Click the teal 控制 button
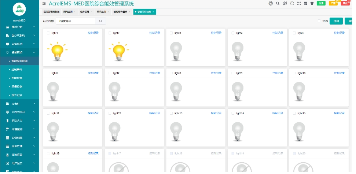This screenshot has width=356, height=174. click(336, 21)
